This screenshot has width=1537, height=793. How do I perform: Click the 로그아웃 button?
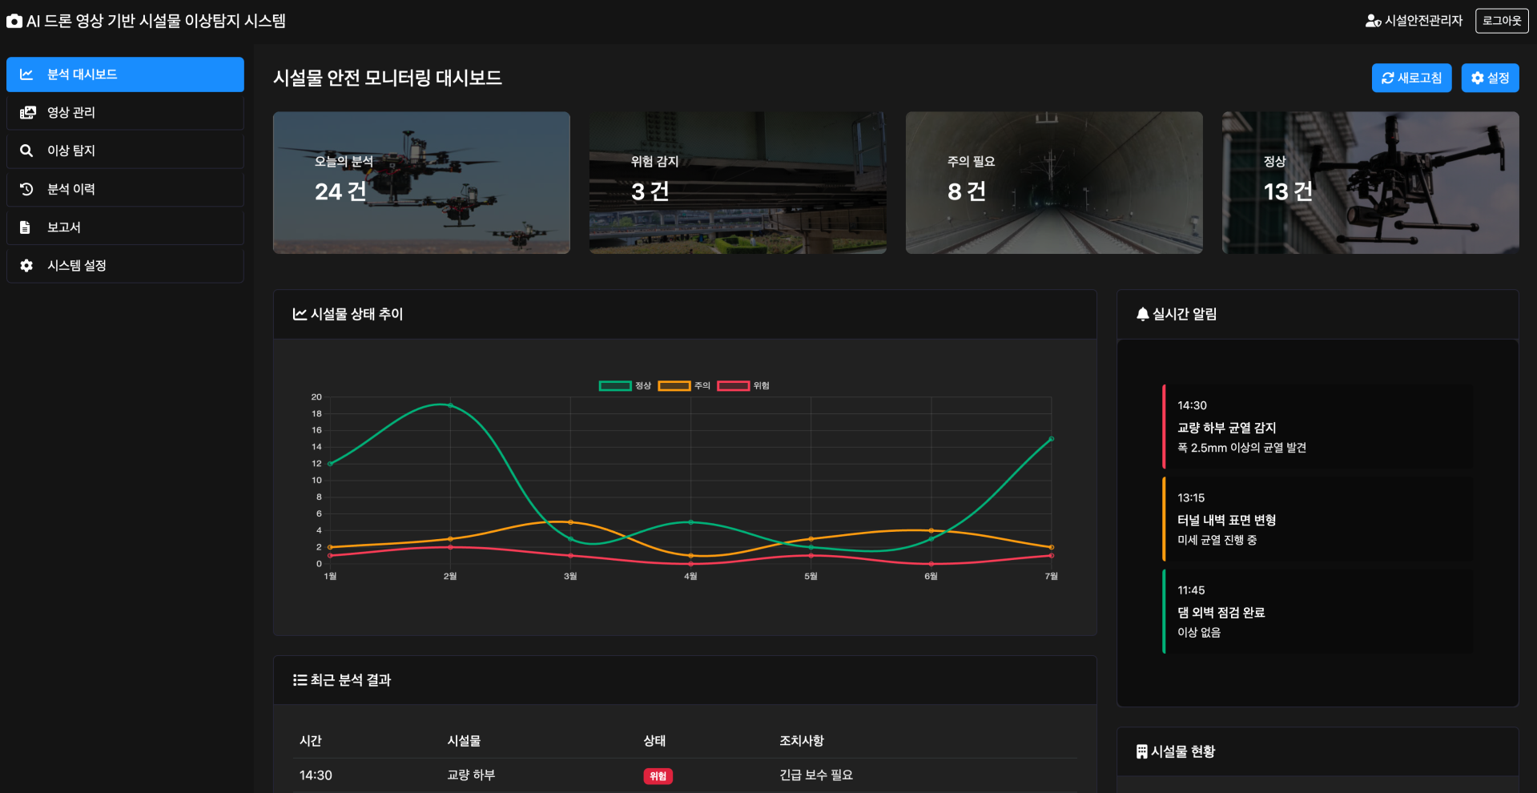tap(1502, 21)
